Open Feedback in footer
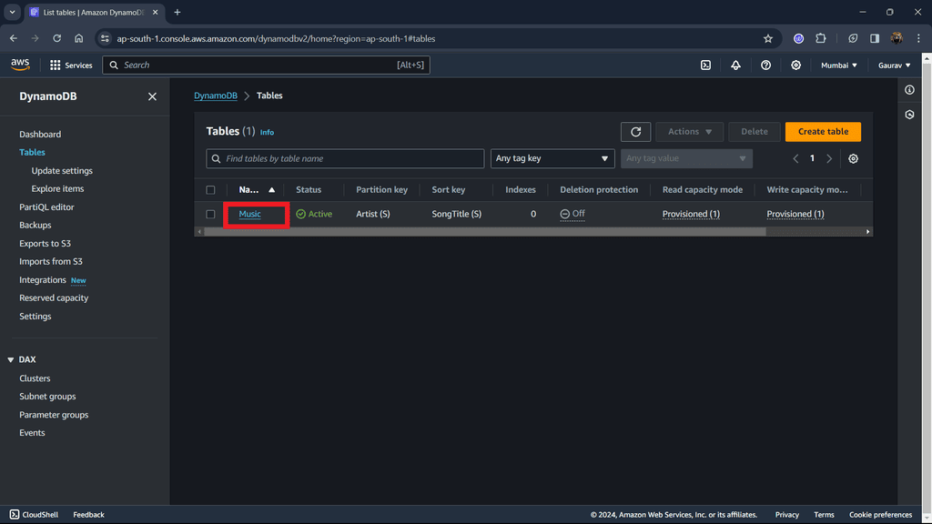This screenshot has width=932, height=524. point(88,515)
